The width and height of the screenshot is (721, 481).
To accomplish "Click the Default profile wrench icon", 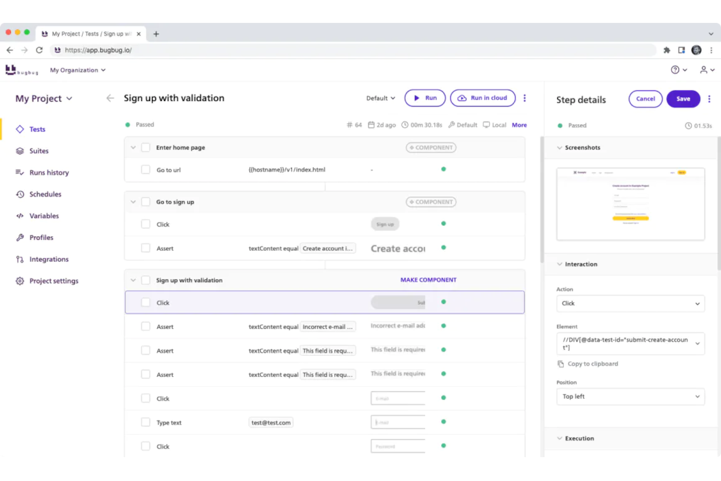I will (452, 125).
